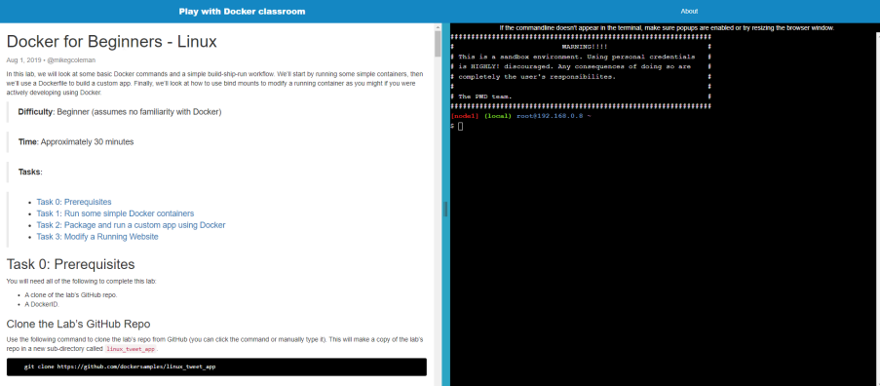Image resolution: width=880 pixels, height=386 pixels.
Task: Click root@192.168.0.8 in terminal prompt
Action: pos(550,116)
